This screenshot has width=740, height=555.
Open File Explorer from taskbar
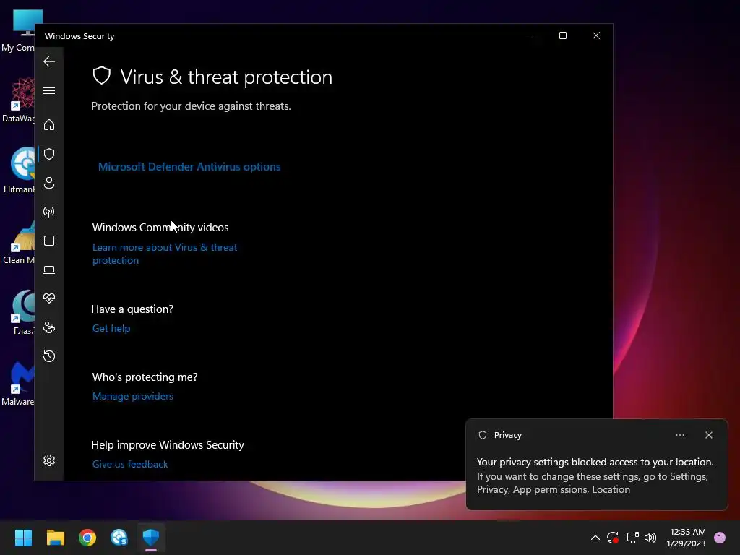[55, 538]
